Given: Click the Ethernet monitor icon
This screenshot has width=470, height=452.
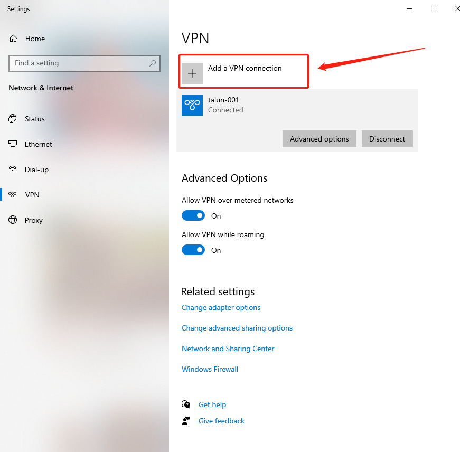Looking at the screenshot, I should click(x=13, y=144).
